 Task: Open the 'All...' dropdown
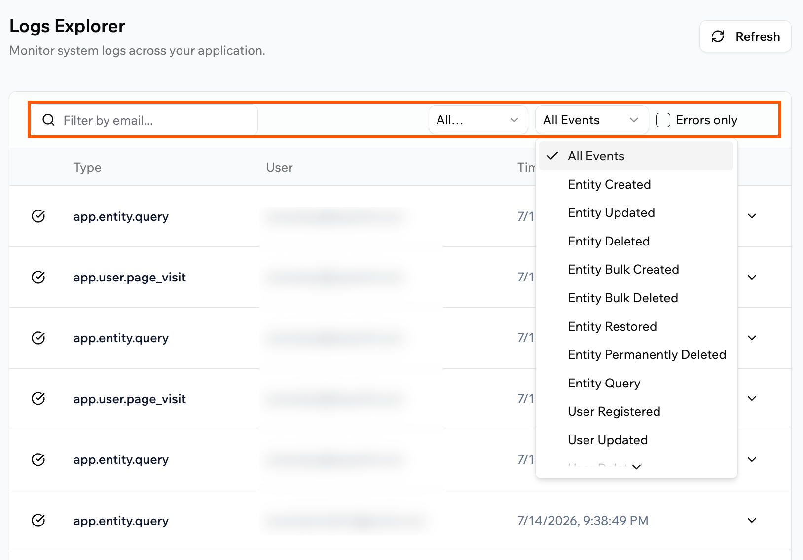pyautogui.click(x=478, y=120)
